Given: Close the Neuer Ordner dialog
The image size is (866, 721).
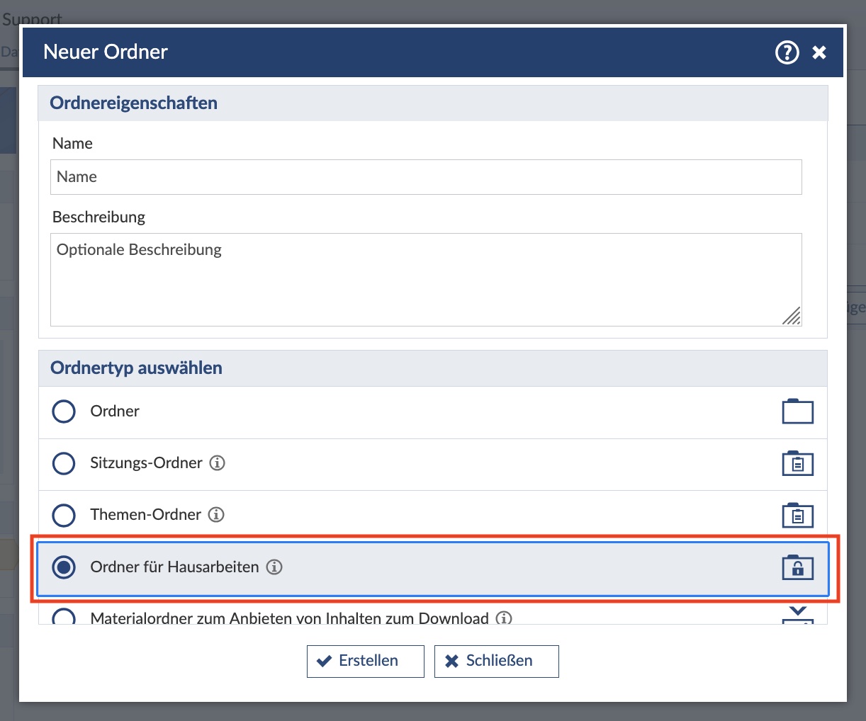Looking at the screenshot, I should [x=819, y=52].
